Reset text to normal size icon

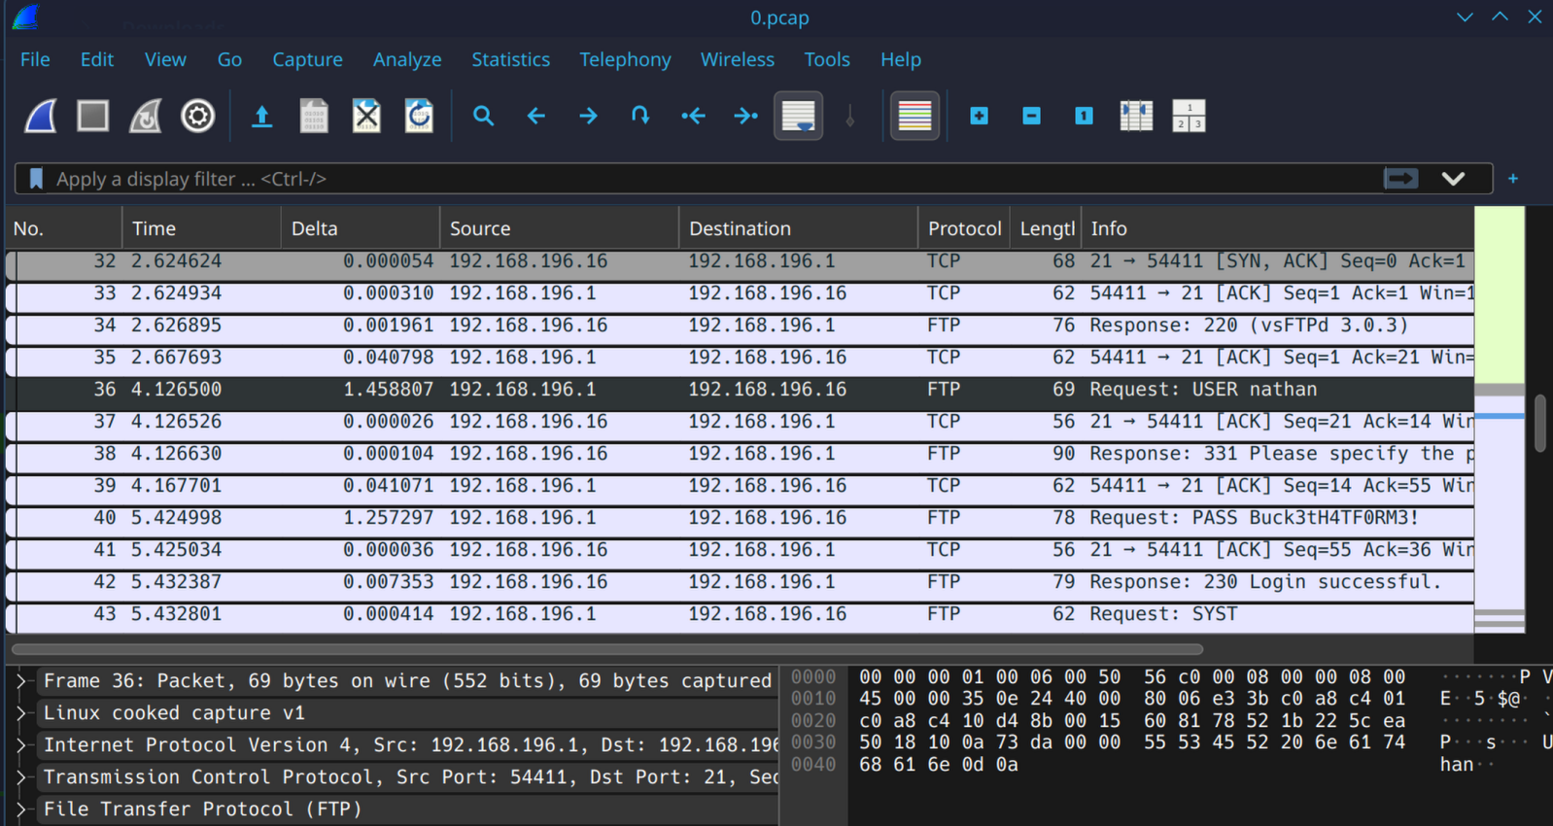(x=1085, y=117)
